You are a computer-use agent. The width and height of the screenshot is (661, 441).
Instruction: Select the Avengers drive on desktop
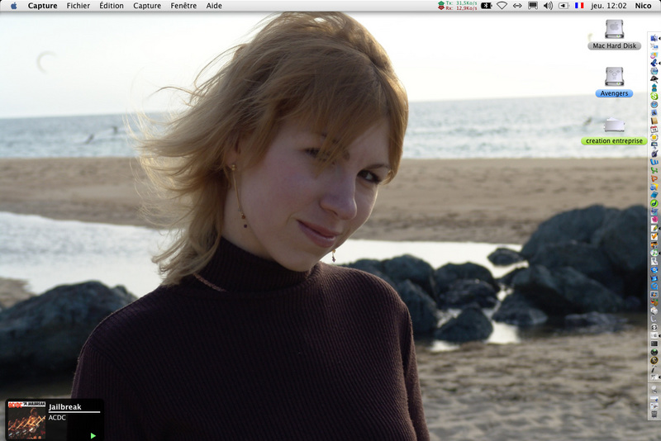[614, 82]
